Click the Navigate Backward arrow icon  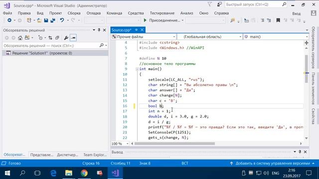[9, 20]
